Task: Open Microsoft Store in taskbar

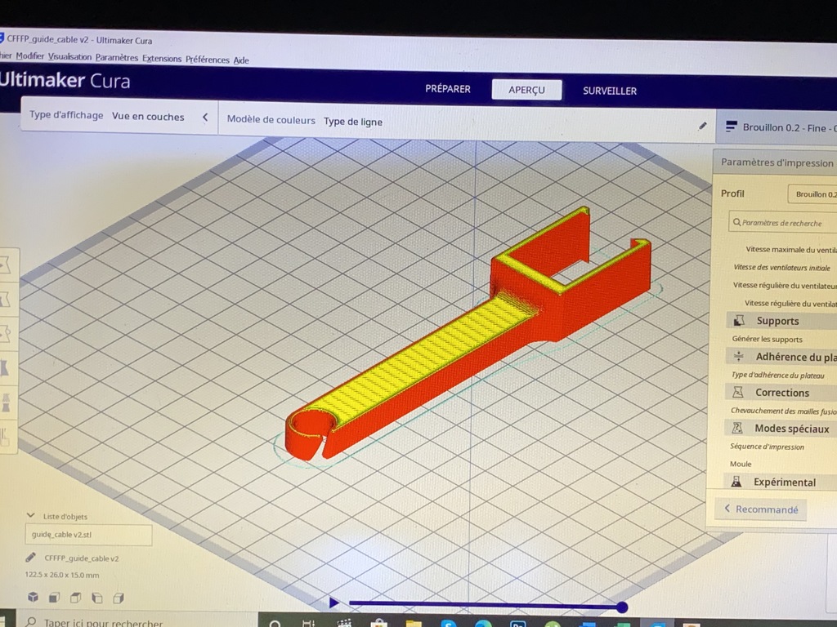Action: pyautogui.click(x=379, y=623)
